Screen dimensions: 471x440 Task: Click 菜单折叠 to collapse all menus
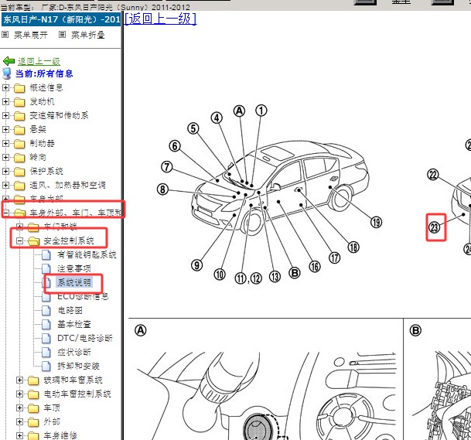pos(88,35)
